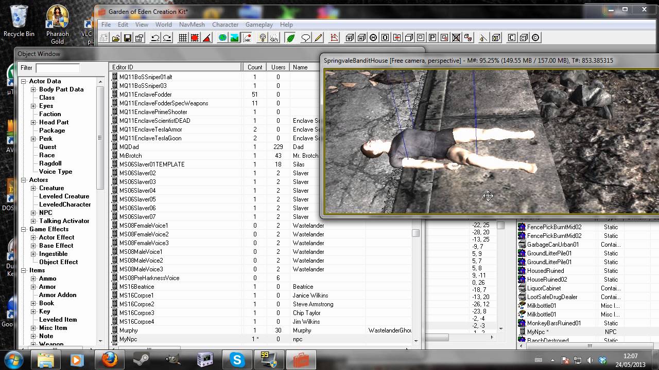
Task: Open the Gameplay menu
Action: [259, 24]
